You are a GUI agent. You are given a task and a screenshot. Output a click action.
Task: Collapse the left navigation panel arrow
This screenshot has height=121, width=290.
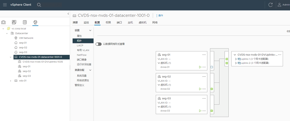coord(68,14)
